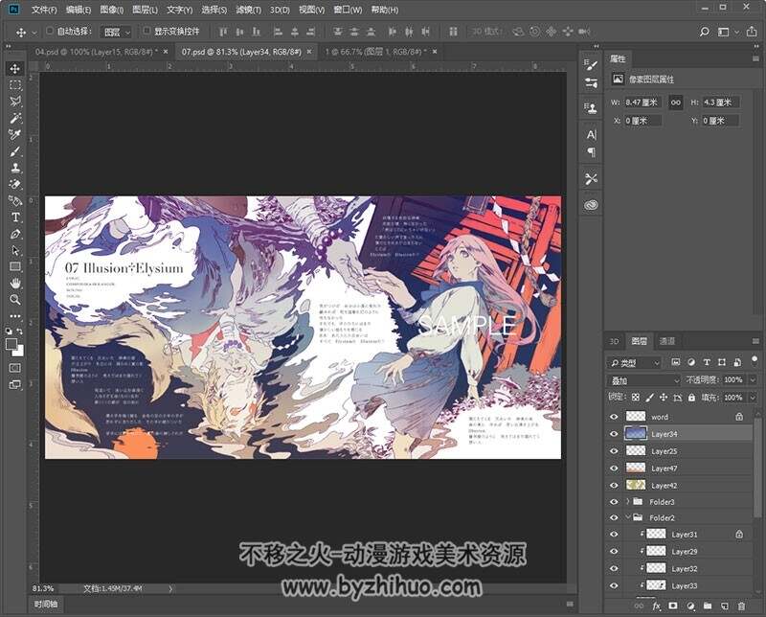
Task: Select the Zoom tool
Action: tap(15, 299)
